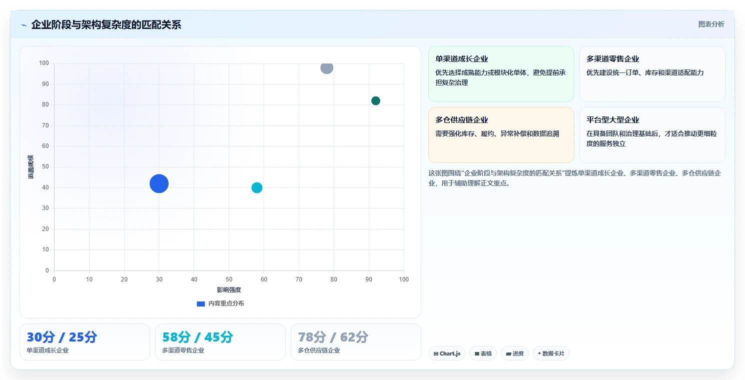745x380 pixels.
Task: Click the page title 企业阶段与架构复杂度的匹配关系
Action: point(106,24)
